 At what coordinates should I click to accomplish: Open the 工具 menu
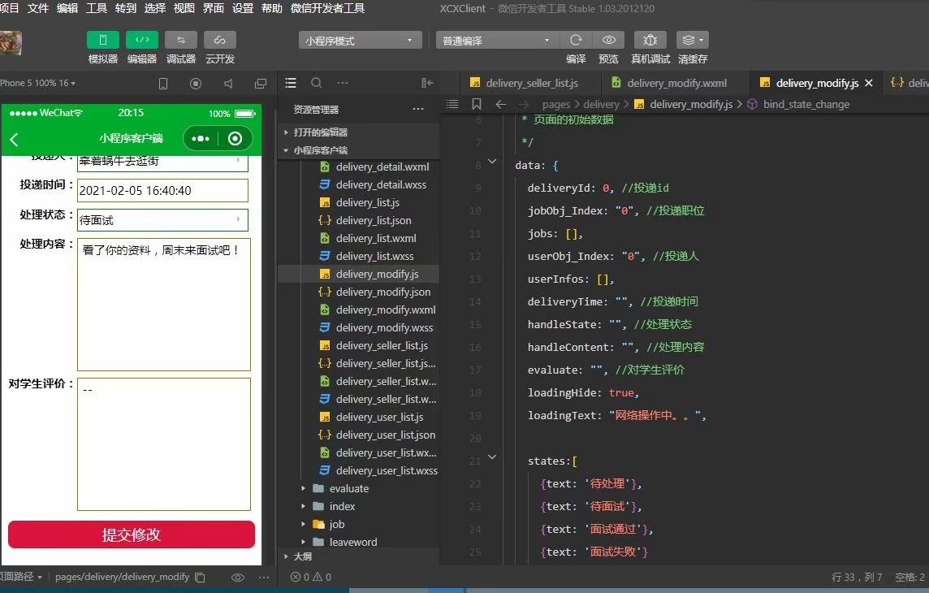pyautogui.click(x=97, y=8)
